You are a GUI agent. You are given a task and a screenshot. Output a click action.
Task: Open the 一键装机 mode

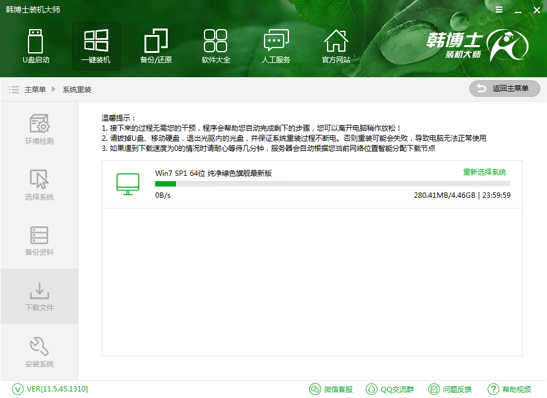pyautogui.click(x=96, y=46)
